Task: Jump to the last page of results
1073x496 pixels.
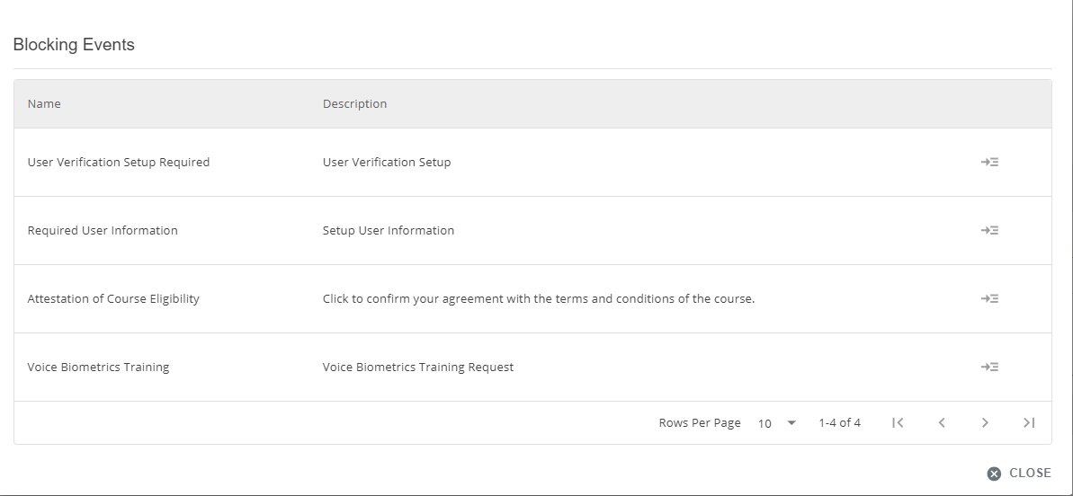Action: click(x=1029, y=422)
